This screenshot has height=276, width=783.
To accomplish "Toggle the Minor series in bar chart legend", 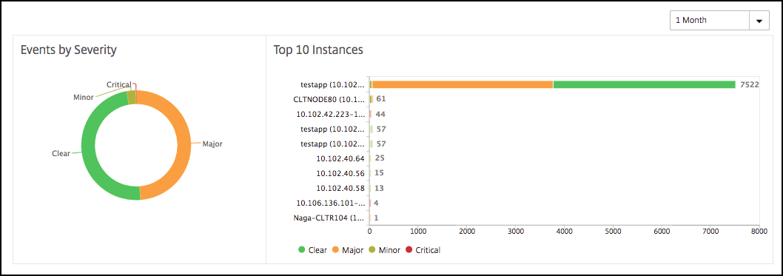I will click(x=385, y=250).
